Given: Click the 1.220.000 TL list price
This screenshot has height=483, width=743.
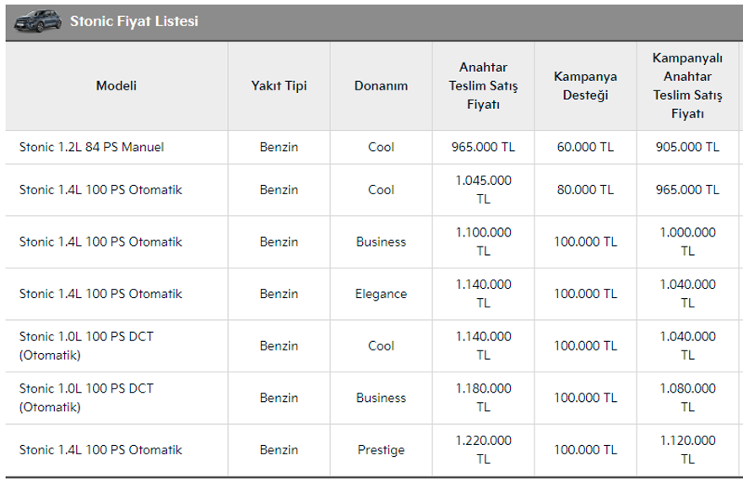Looking at the screenshot, I should (x=483, y=449).
